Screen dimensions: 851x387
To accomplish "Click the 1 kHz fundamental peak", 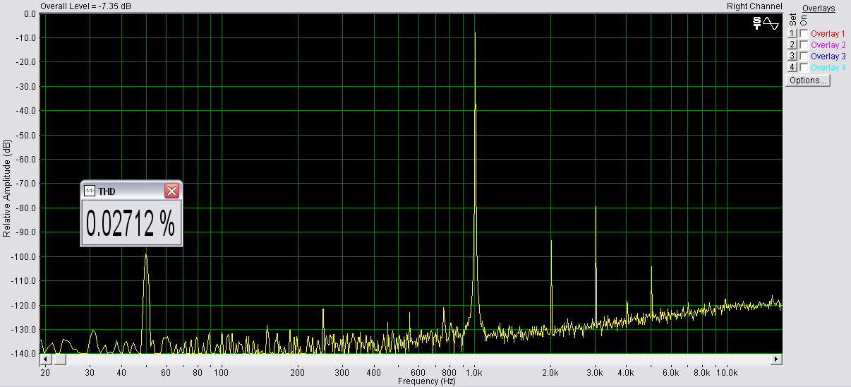I will (475, 34).
